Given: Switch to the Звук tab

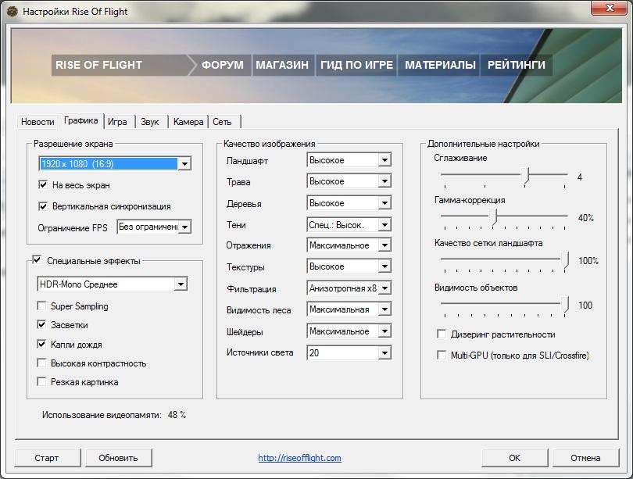Looking at the screenshot, I should (150, 122).
